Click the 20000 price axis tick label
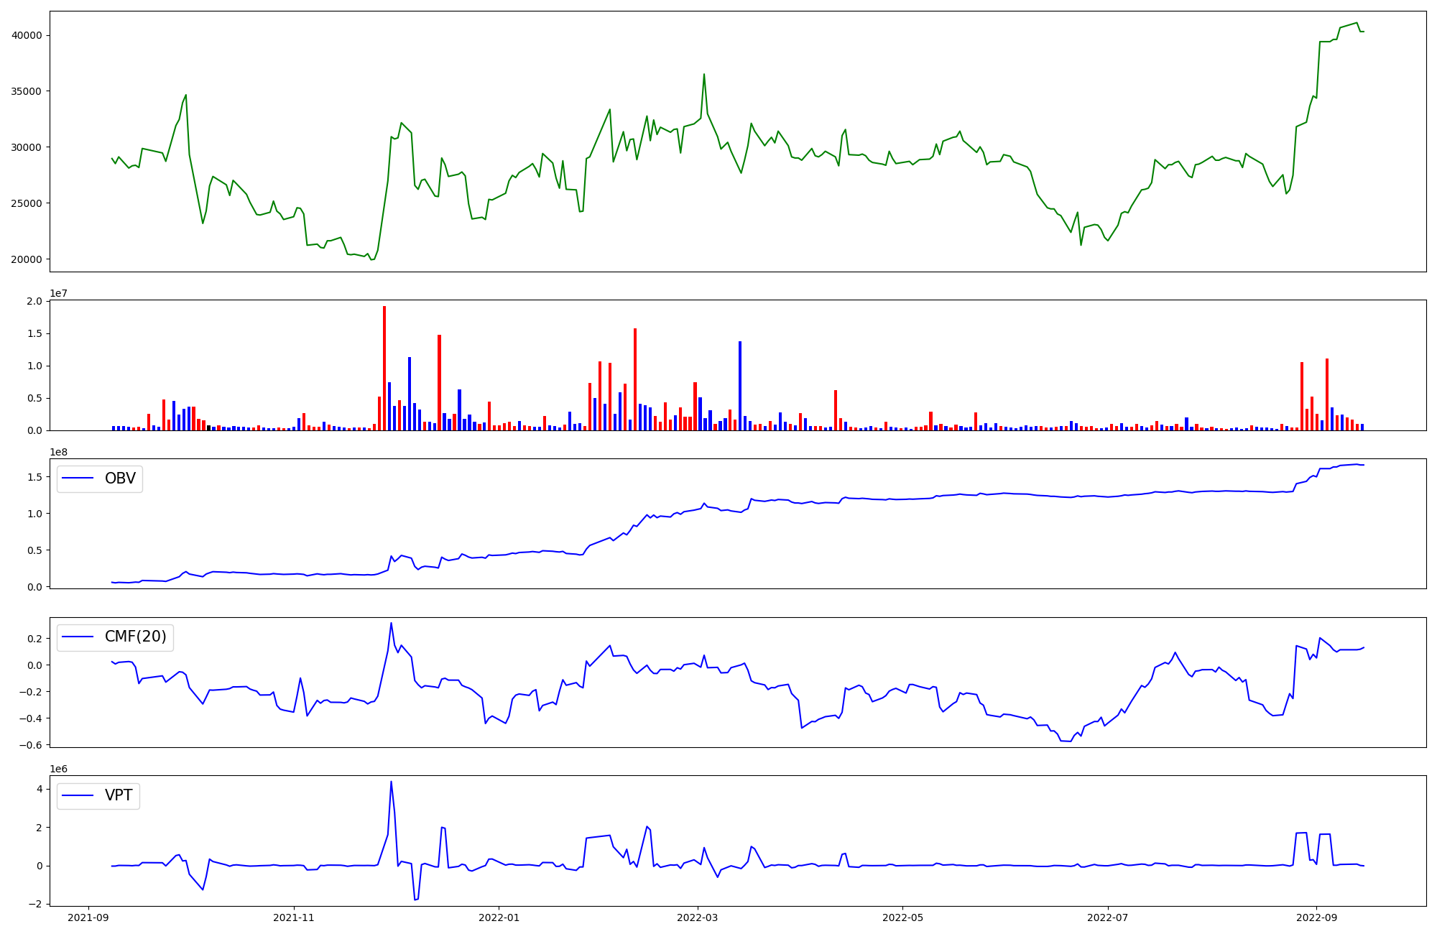 point(26,259)
